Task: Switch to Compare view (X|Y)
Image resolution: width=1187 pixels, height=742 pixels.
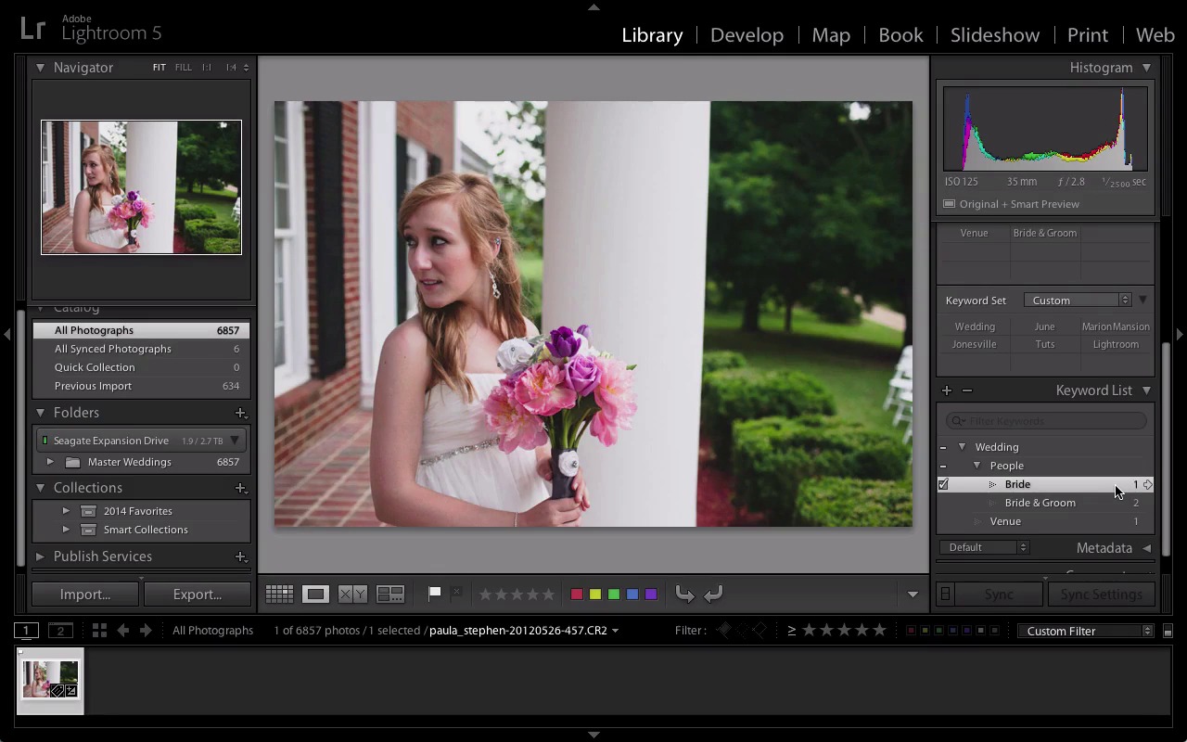Action: (x=352, y=595)
